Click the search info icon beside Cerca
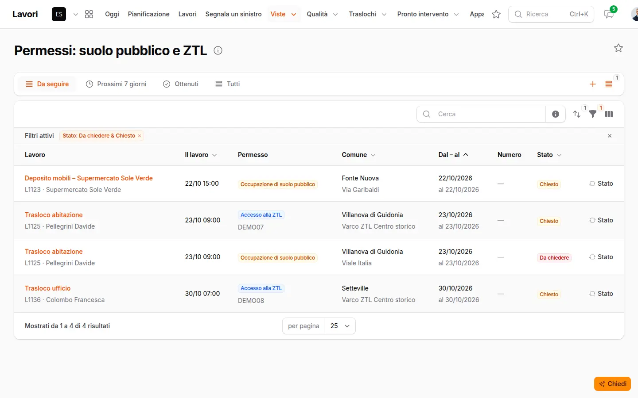The height and width of the screenshot is (398, 638). [556, 114]
